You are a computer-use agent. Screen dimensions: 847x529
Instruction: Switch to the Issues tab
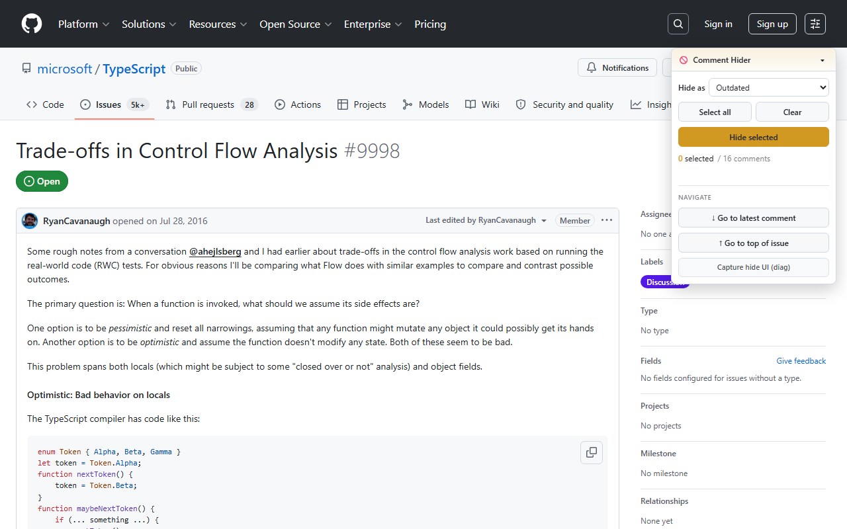[114, 104]
